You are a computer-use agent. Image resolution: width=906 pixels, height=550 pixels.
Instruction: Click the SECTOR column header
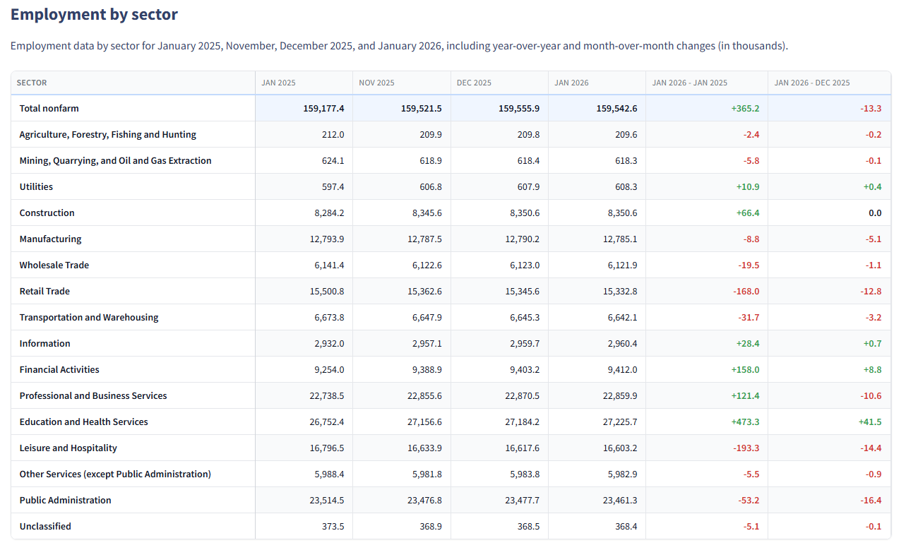[x=32, y=83]
